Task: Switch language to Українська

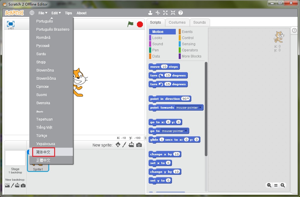Action: pyautogui.click(x=51, y=144)
